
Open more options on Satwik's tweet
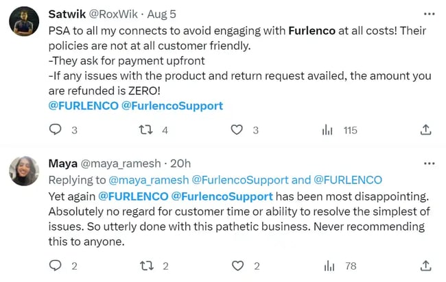(x=429, y=14)
